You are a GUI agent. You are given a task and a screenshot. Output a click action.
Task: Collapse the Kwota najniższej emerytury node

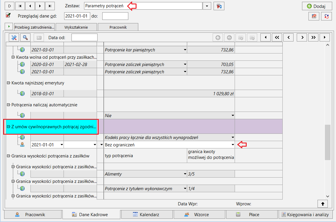tap(8, 83)
